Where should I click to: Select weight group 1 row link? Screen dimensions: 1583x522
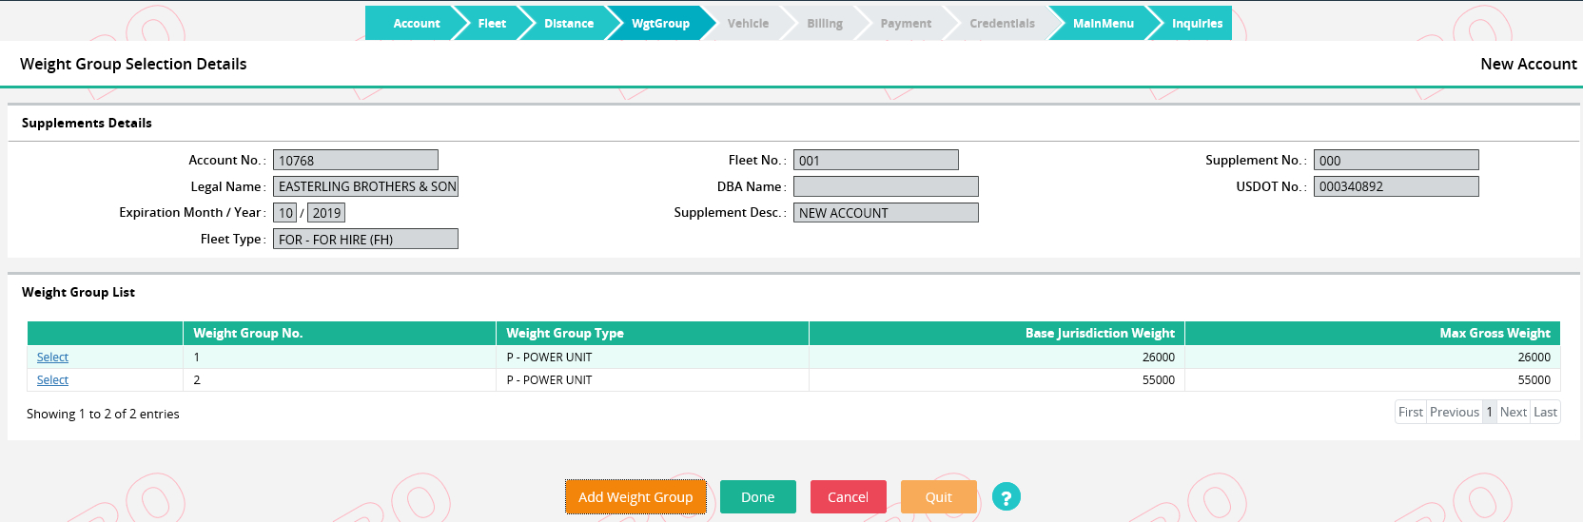[x=52, y=358]
